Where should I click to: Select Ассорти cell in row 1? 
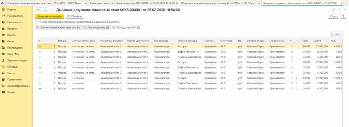(189, 47)
